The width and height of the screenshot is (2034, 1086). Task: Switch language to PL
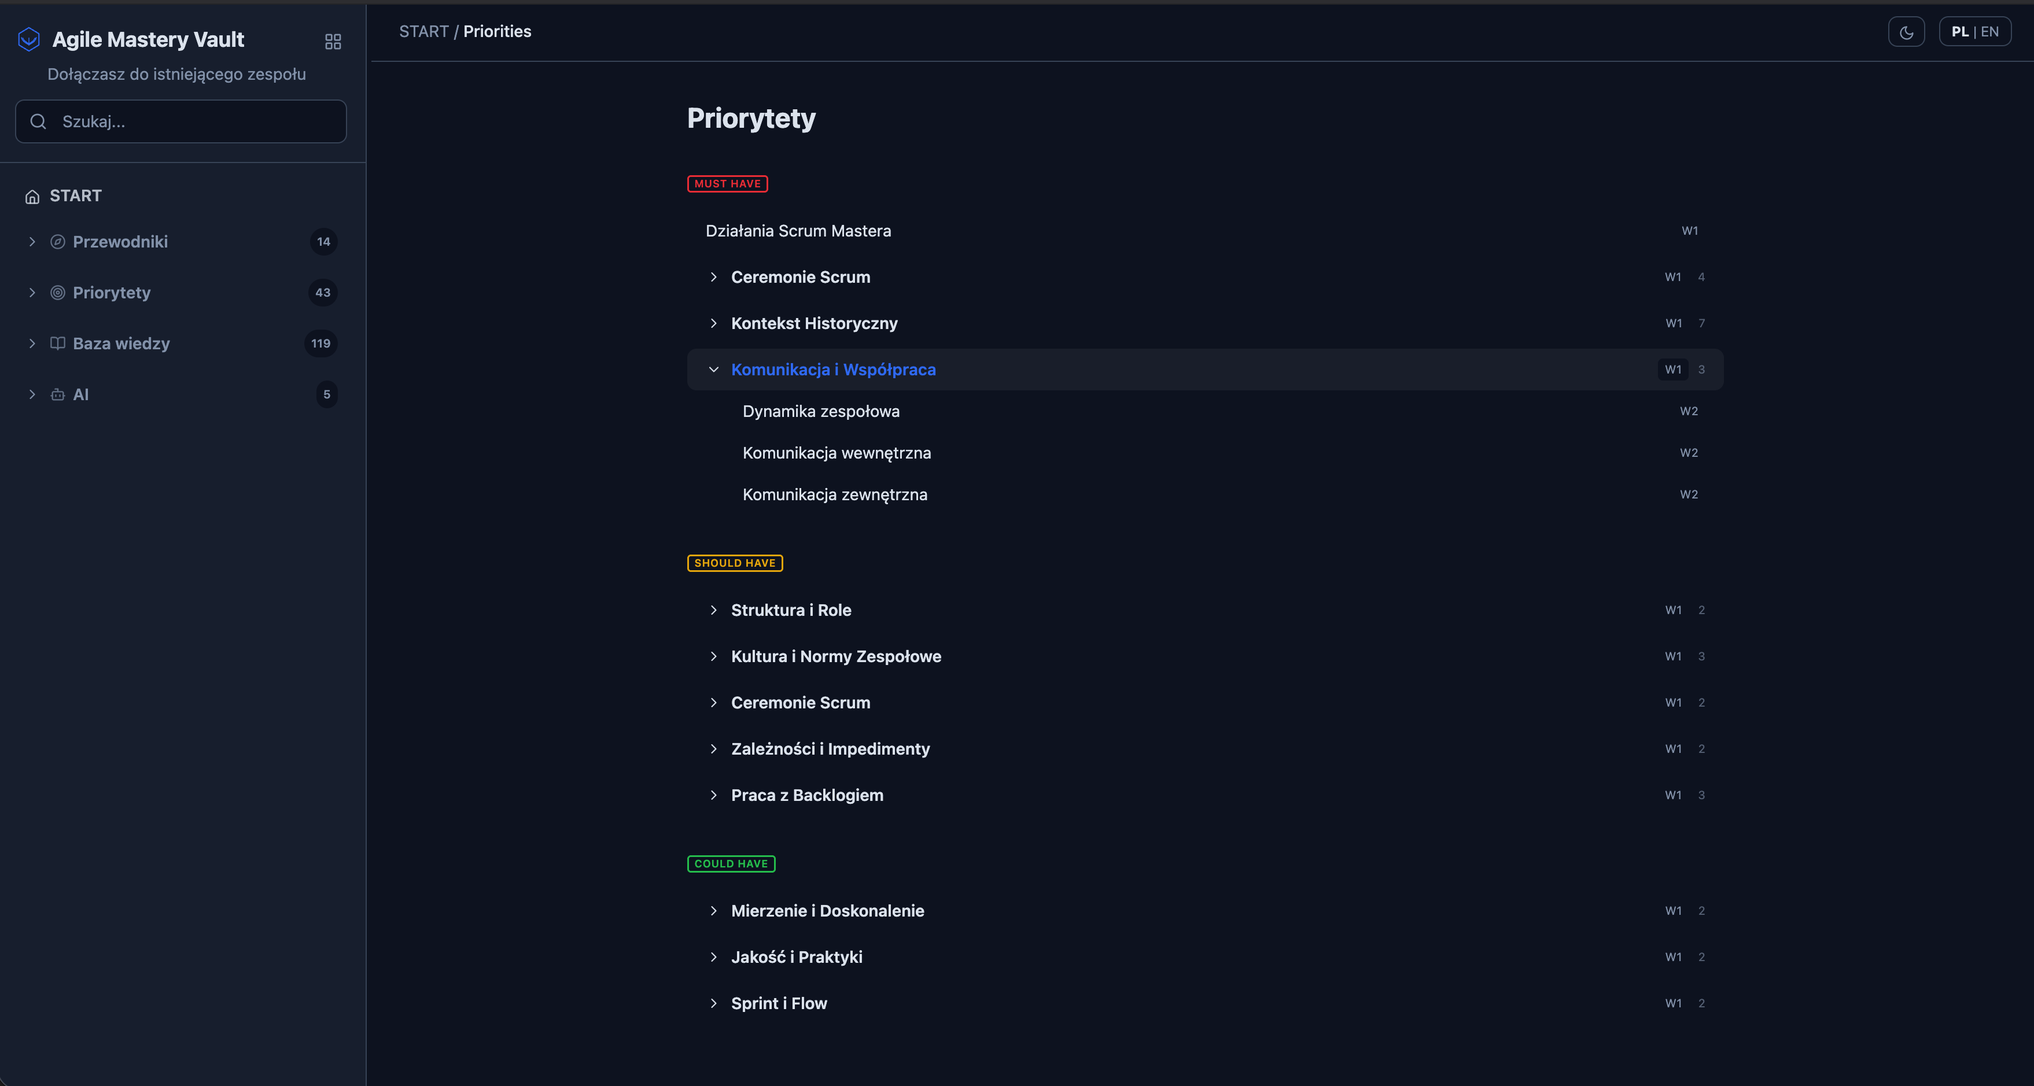pos(1960,32)
